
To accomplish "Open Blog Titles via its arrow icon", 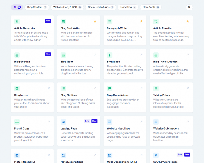I will [x=95, y=55].
